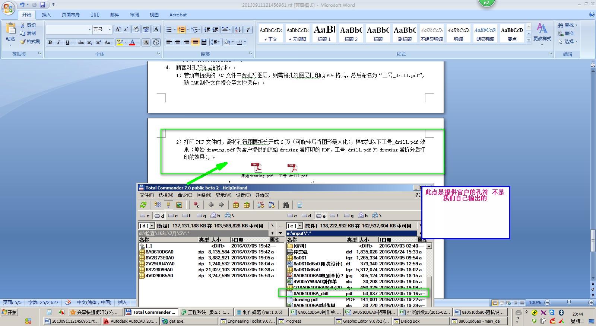Toggle Center paragraph alignment

point(178,42)
